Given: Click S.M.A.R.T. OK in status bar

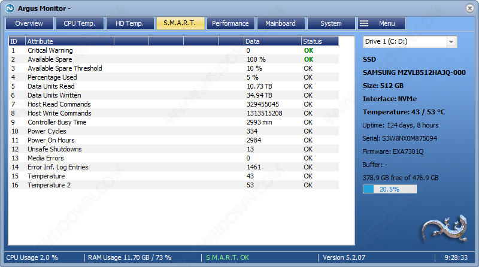Looking at the screenshot, I should (228, 257).
